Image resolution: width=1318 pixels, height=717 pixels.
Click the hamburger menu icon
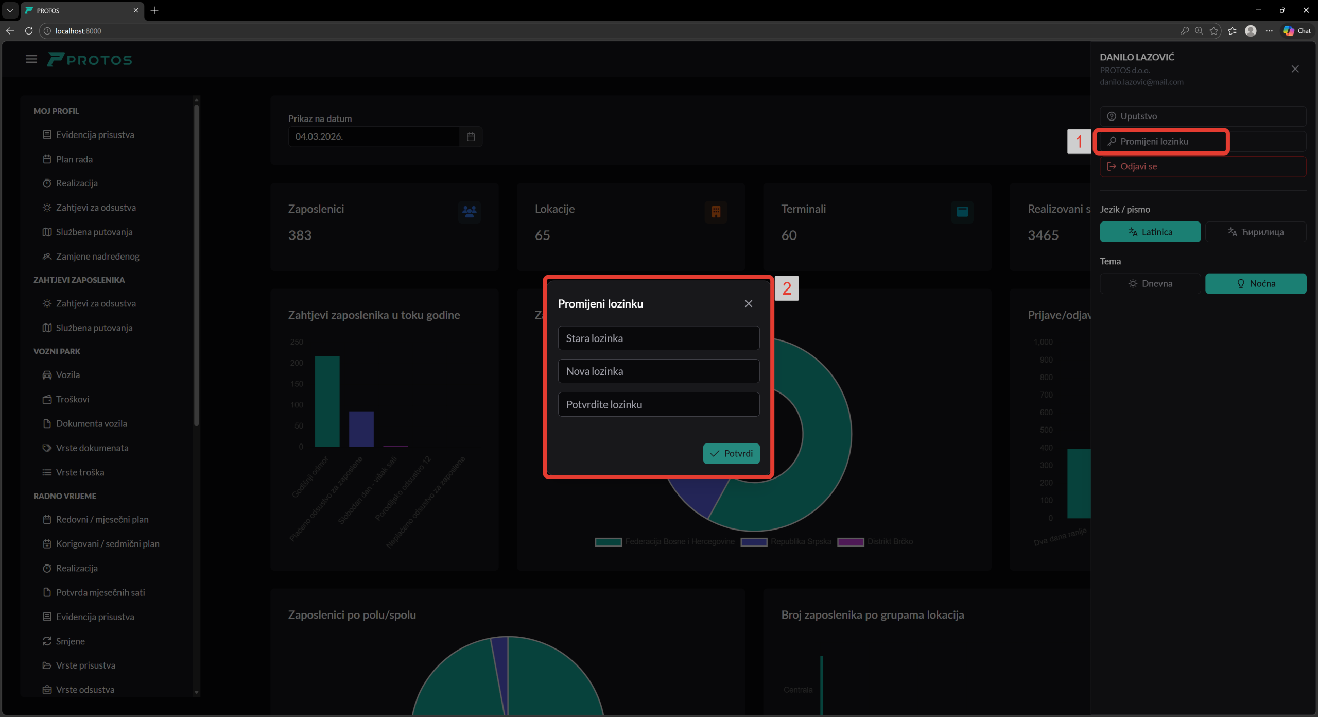point(31,59)
